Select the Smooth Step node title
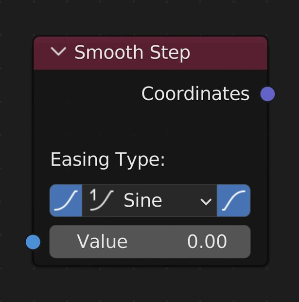 132,52
